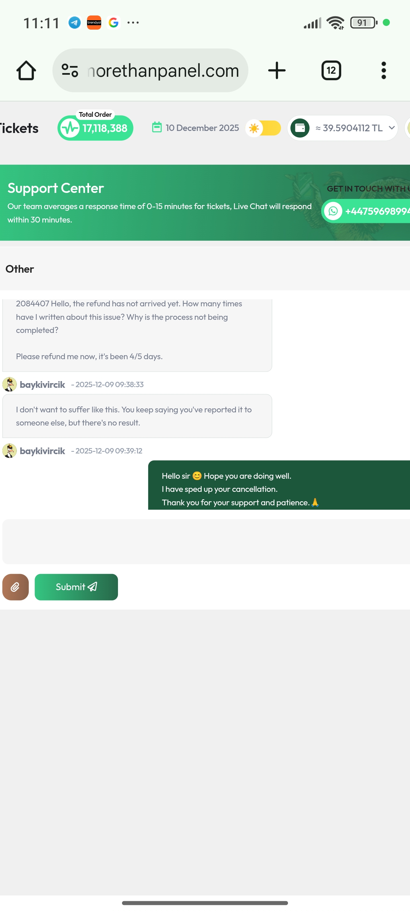Image resolution: width=410 pixels, height=913 pixels.
Task: Click the balance dropdown chevron arrow
Action: pos(392,128)
